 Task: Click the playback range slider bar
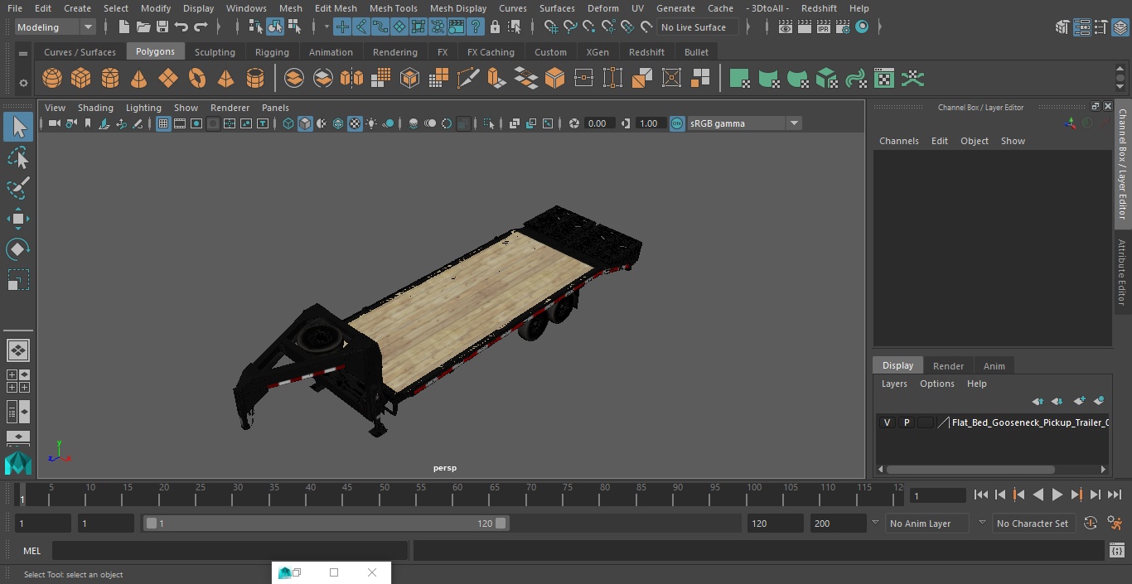point(326,524)
